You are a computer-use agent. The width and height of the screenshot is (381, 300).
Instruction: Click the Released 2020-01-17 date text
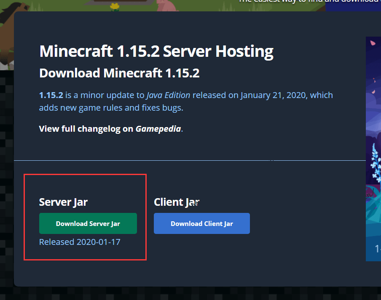click(x=80, y=242)
